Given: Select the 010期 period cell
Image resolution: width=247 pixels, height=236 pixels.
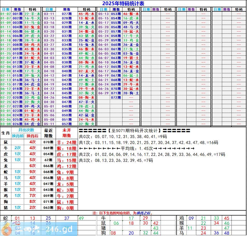Looking at the screenshot, I should pos(18,54).
